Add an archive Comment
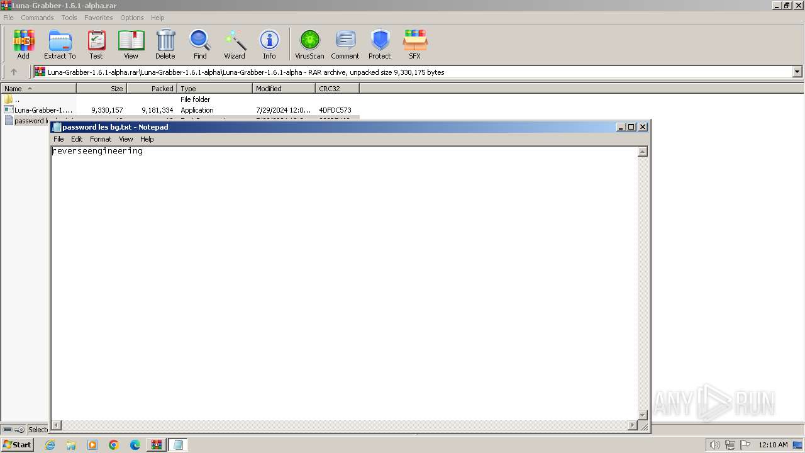This screenshot has width=805, height=453. (345, 45)
